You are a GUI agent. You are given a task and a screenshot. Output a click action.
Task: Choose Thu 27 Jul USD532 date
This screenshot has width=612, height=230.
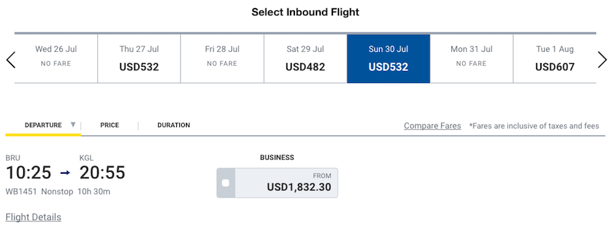(x=139, y=59)
